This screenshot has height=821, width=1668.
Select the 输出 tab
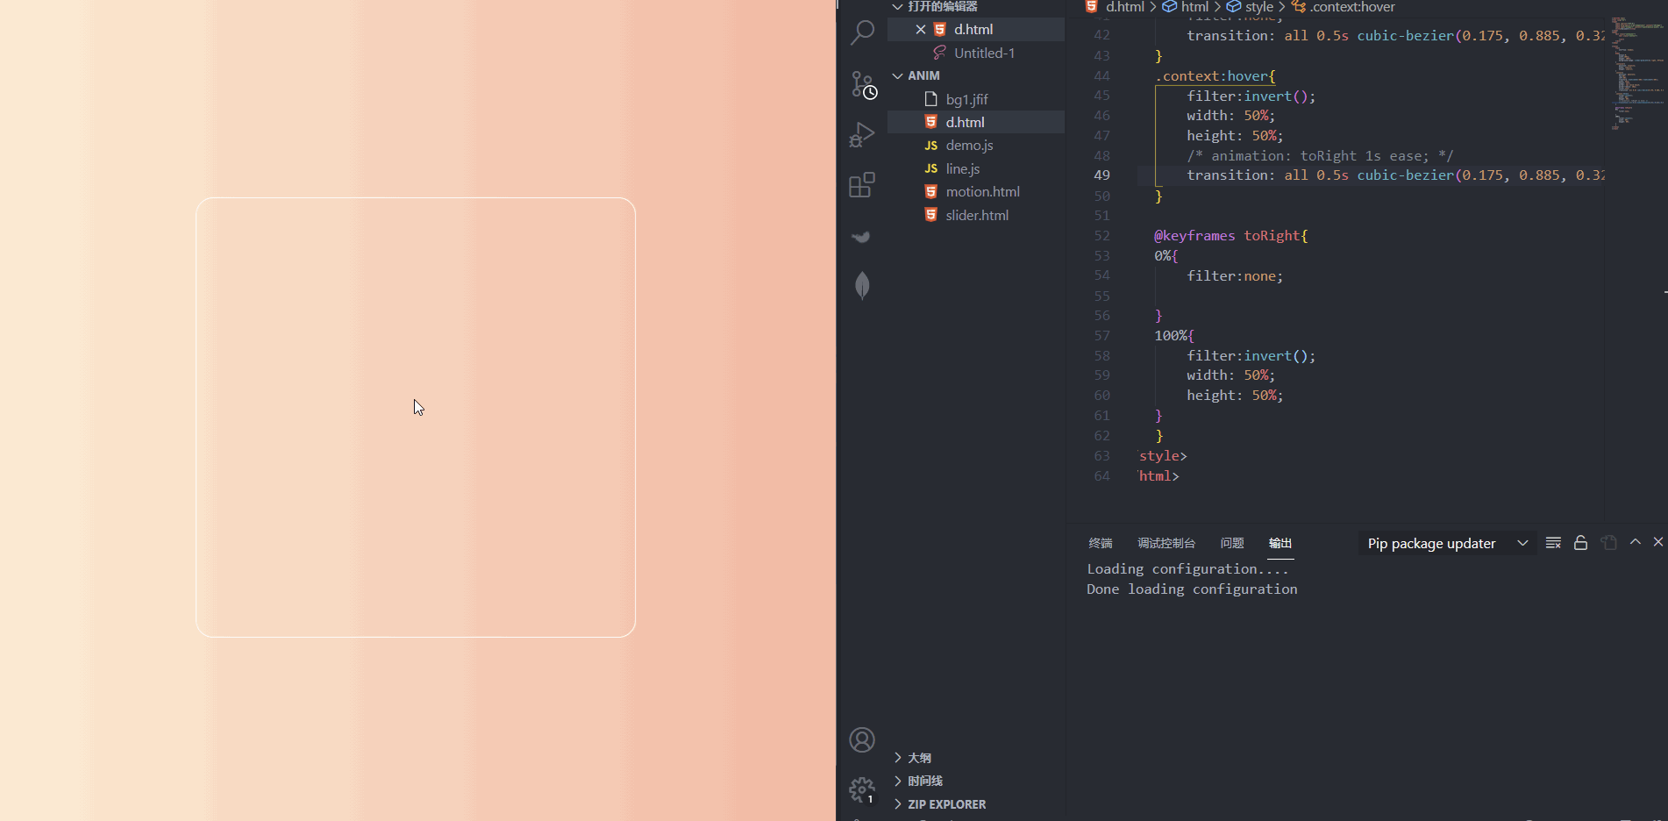1280,543
